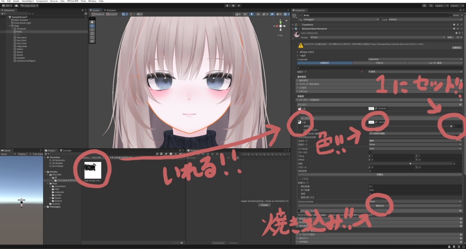Toggle the Body object active checkbox
The height and width of the screenshot is (249, 466).
pos(301,15)
